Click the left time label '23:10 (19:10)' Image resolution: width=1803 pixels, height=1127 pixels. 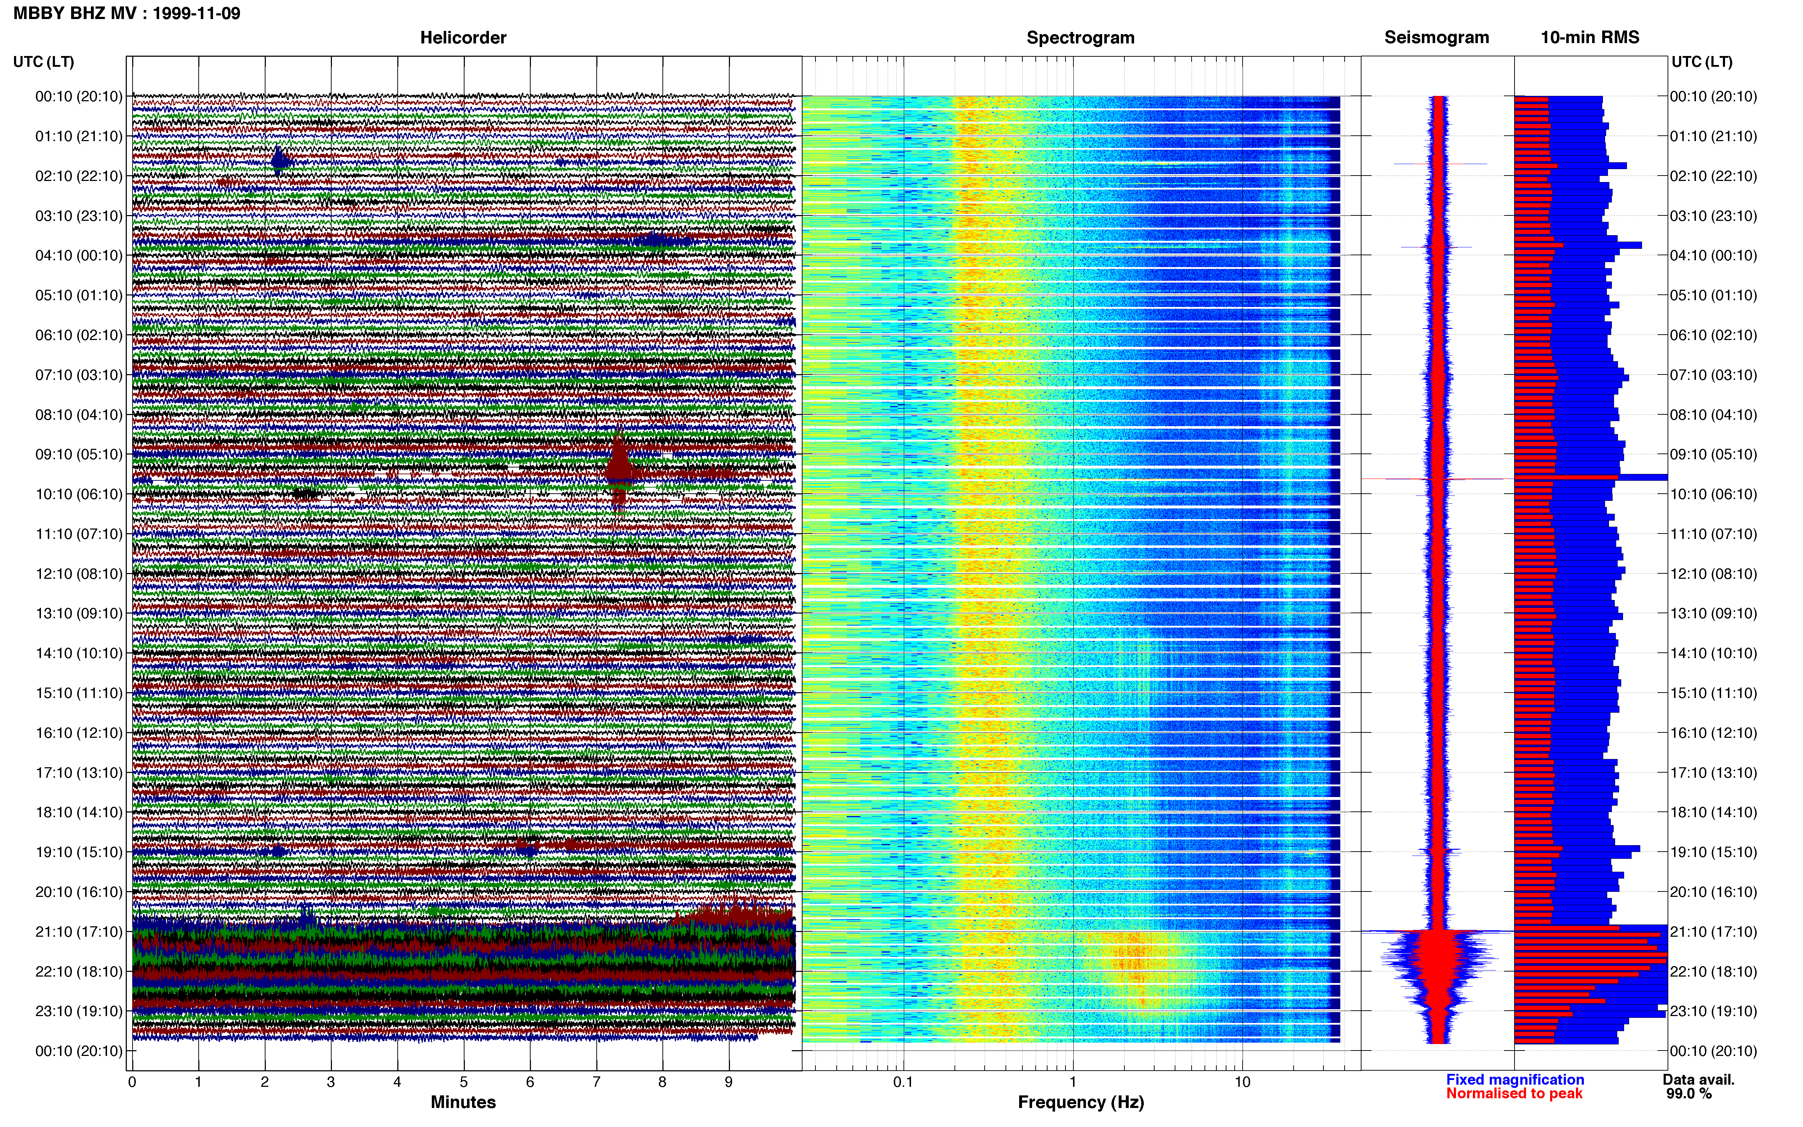coord(78,1011)
